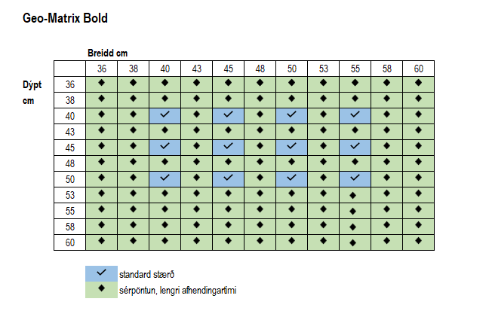The height and width of the screenshot is (320, 489).
Task: Click the checkmark at width 50, depth 50
Action: coord(291,178)
